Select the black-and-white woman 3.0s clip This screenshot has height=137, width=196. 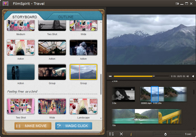click(x=123, y=94)
